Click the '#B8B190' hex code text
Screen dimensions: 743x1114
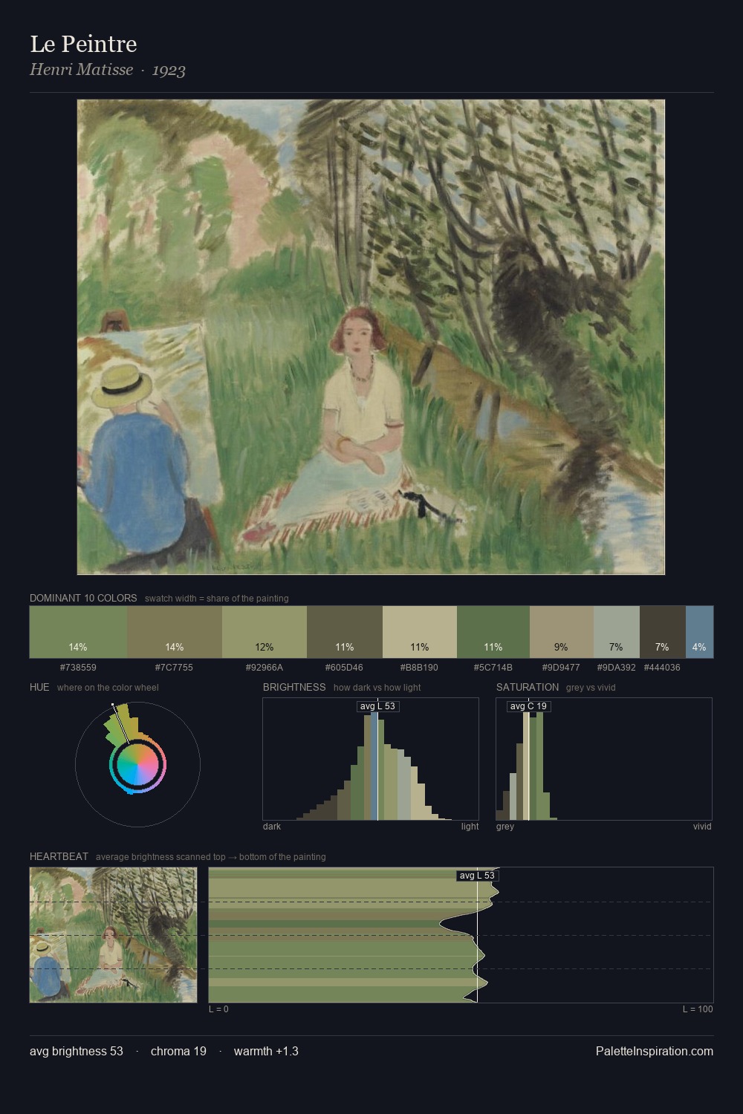point(420,668)
